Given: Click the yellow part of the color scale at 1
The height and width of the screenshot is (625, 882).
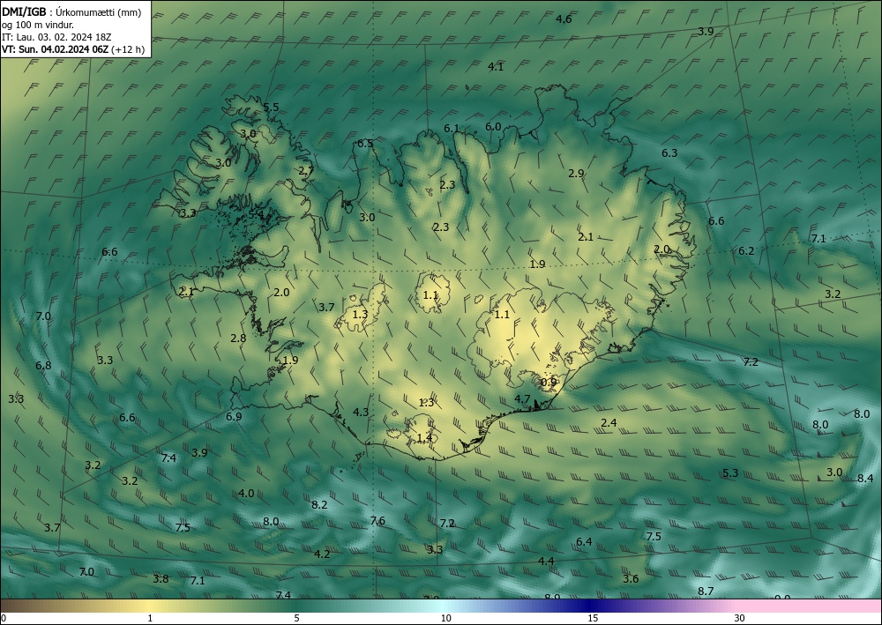Looking at the screenshot, I should (x=149, y=606).
